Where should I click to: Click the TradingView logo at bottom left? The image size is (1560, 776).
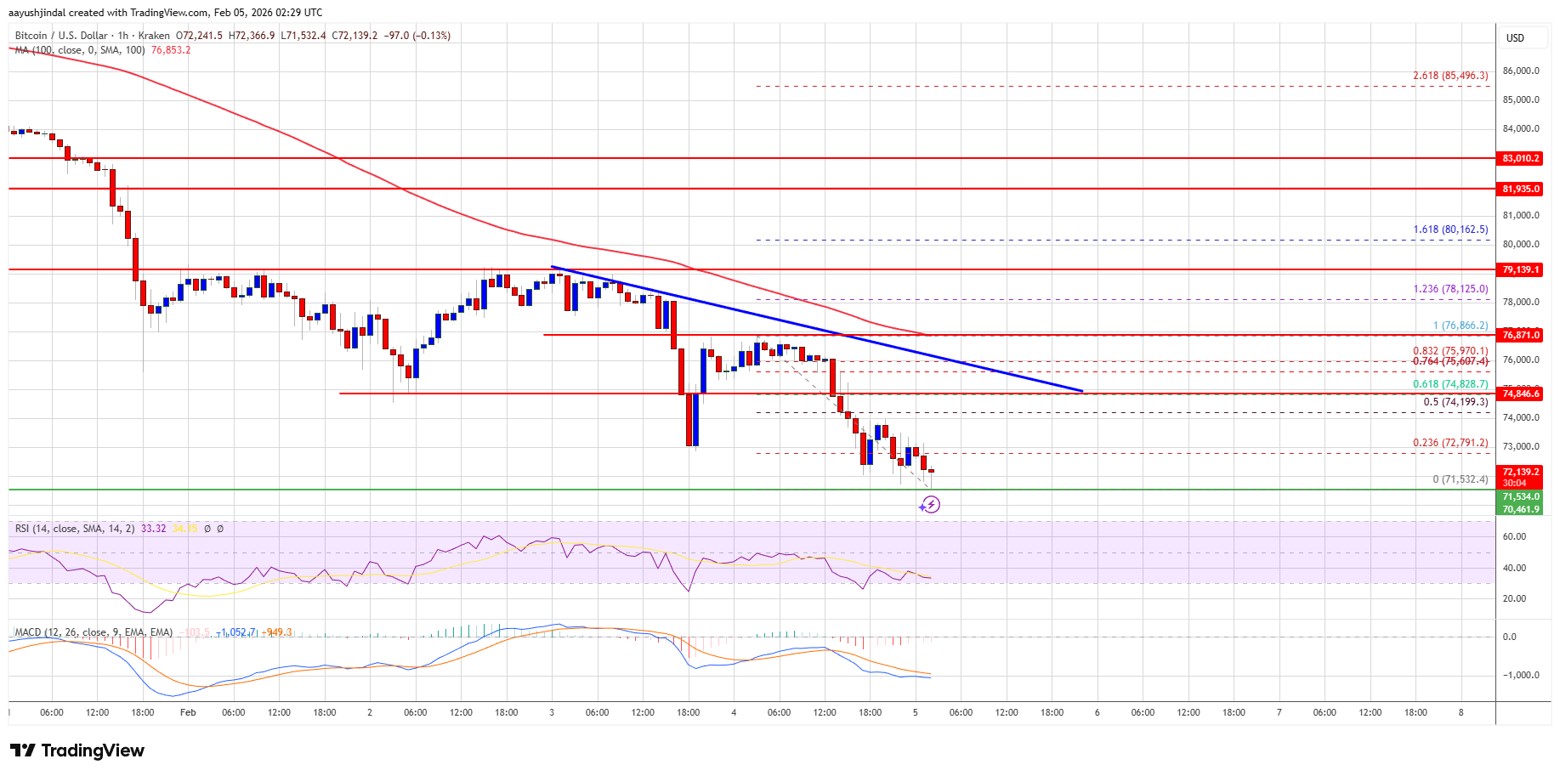(x=77, y=751)
